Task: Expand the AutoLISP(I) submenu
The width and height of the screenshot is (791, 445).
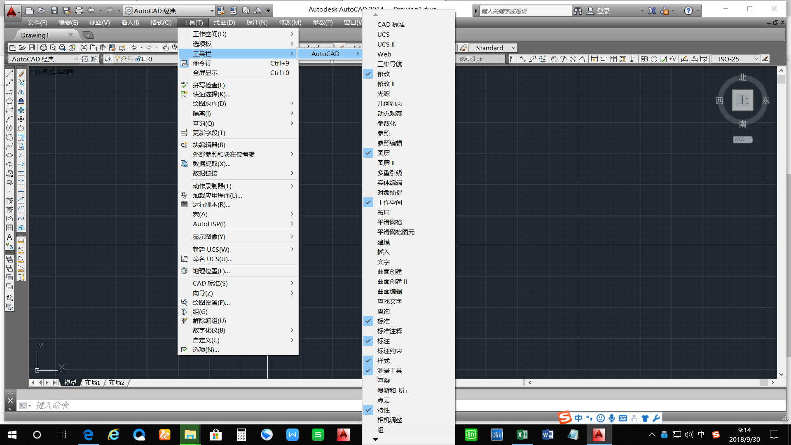Action: tap(238, 224)
